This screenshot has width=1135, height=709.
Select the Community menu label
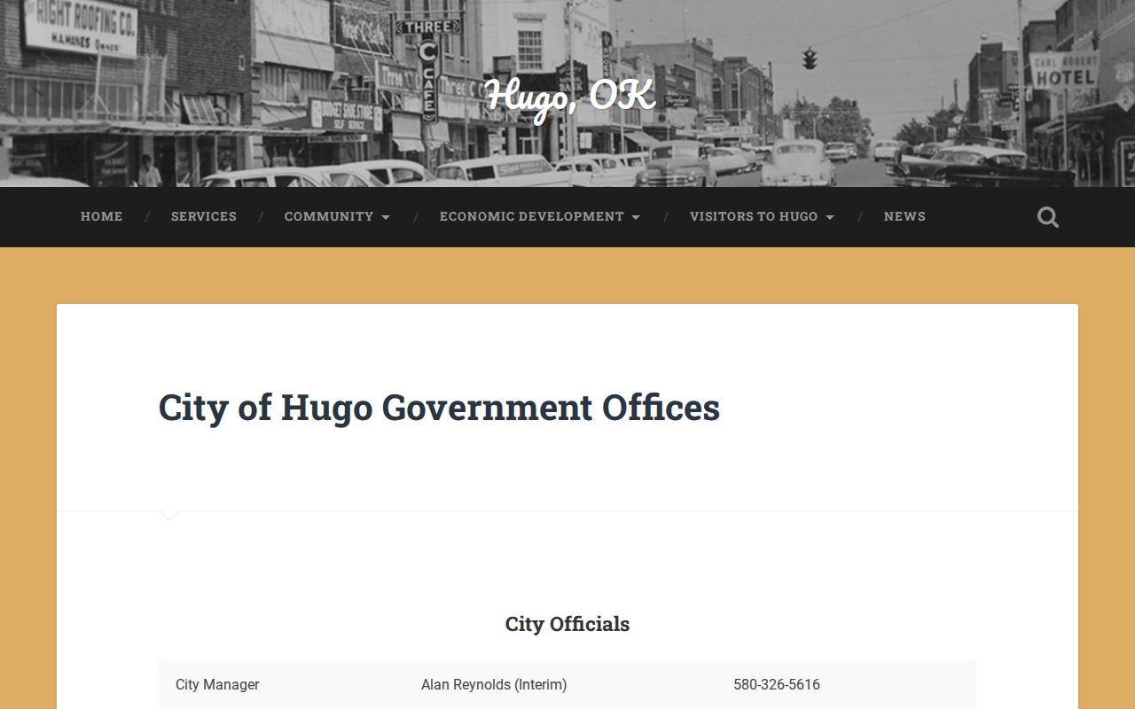coord(329,216)
